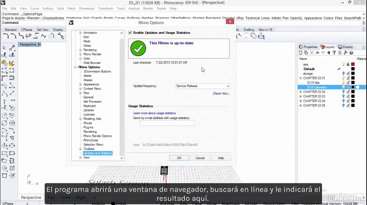Change the Default layer color swatch
The width and height of the screenshot is (367, 205).
point(353,69)
